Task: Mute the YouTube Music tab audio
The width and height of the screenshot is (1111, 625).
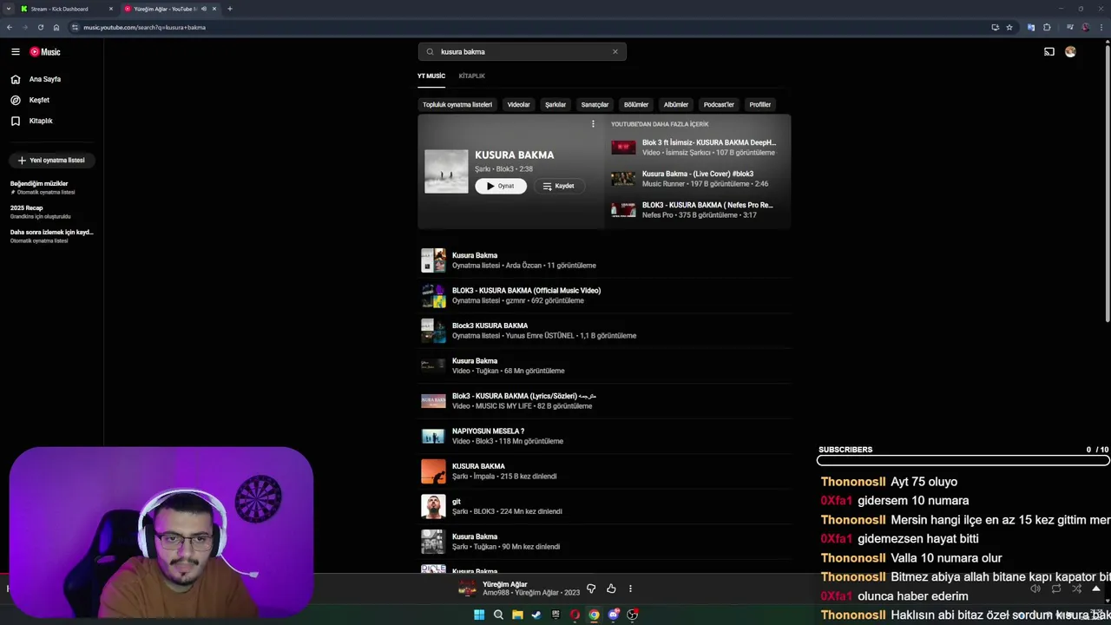Action: tap(204, 9)
